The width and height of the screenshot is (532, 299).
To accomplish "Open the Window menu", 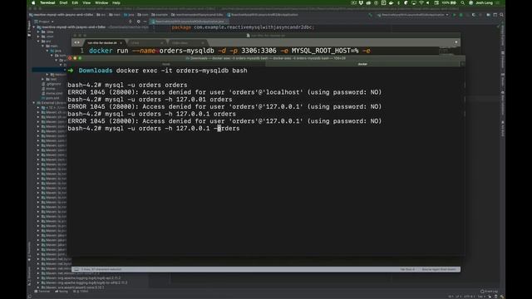I will pos(101,2).
